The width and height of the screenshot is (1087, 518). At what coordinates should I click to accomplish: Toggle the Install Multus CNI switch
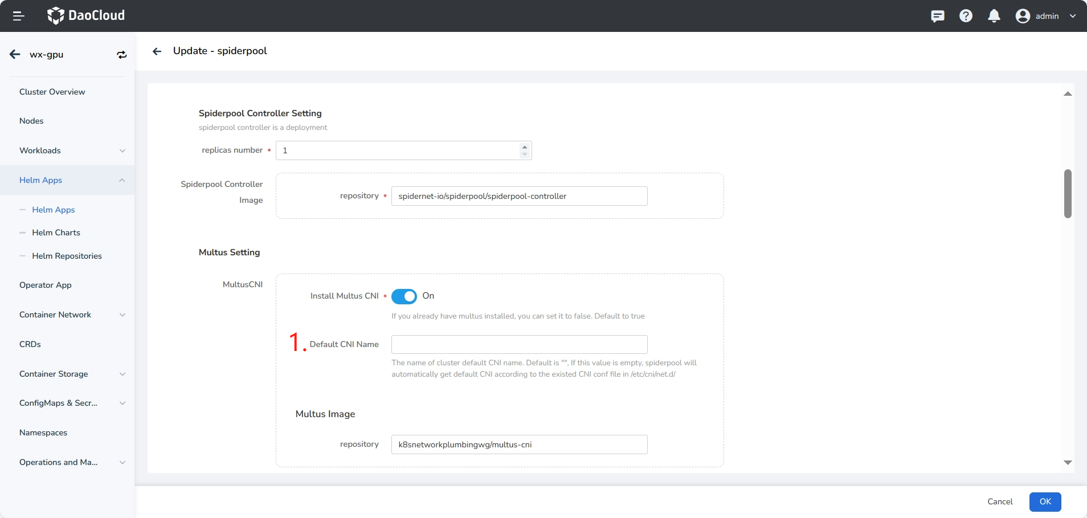pos(404,296)
